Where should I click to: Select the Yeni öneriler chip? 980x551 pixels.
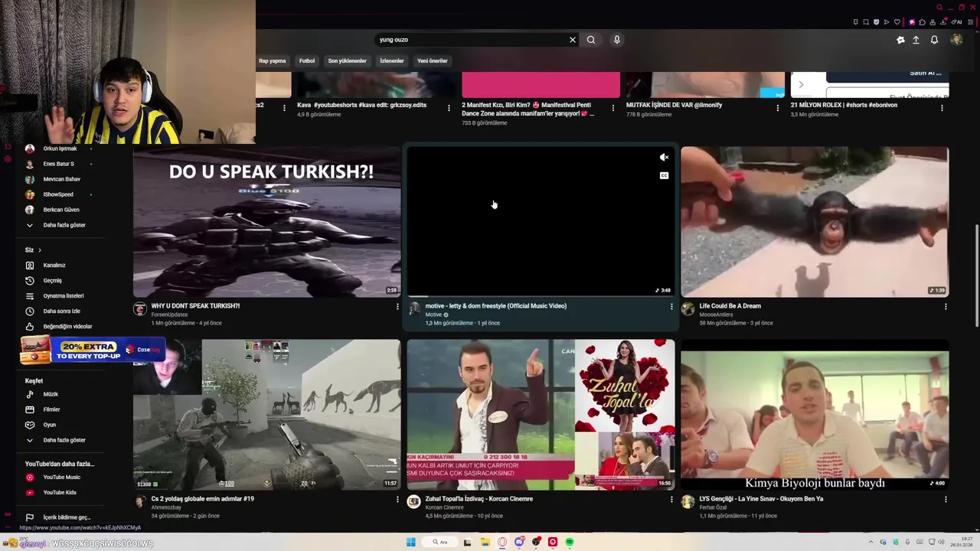[433, 60]
